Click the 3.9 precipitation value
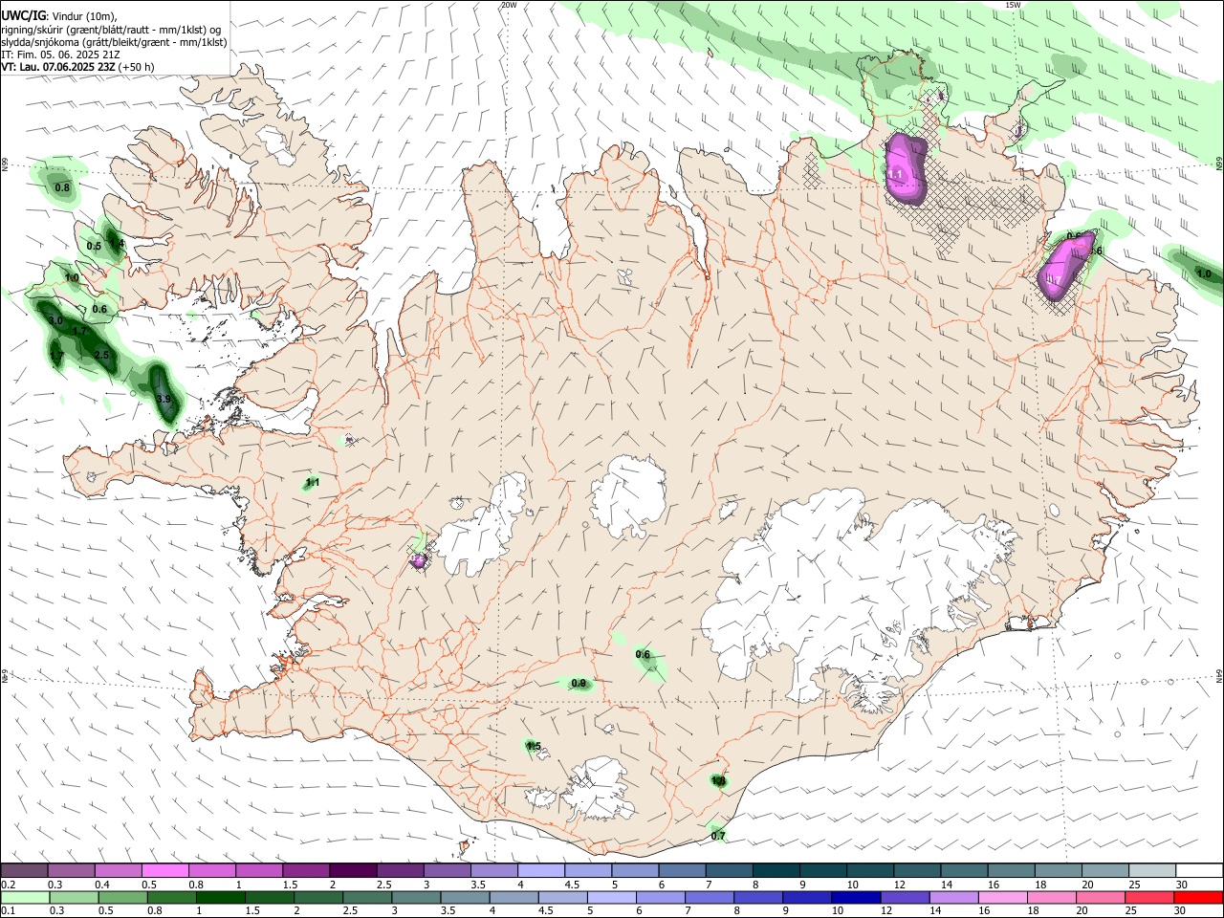Image resolution: width=1224 pixels, height=918 pixels. tap(164, 399)
